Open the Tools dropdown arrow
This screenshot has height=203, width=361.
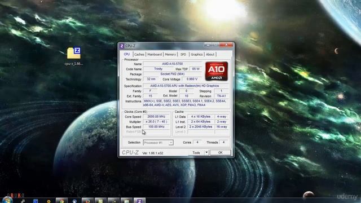click(206, 152)
